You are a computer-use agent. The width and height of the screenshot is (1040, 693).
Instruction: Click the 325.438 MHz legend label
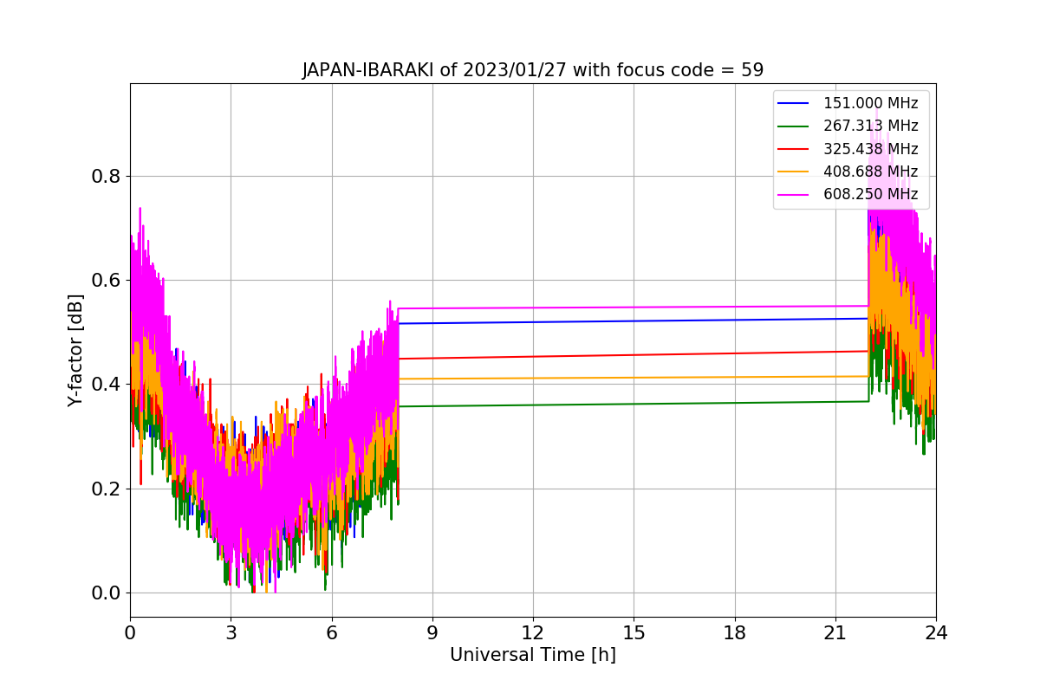870,149
